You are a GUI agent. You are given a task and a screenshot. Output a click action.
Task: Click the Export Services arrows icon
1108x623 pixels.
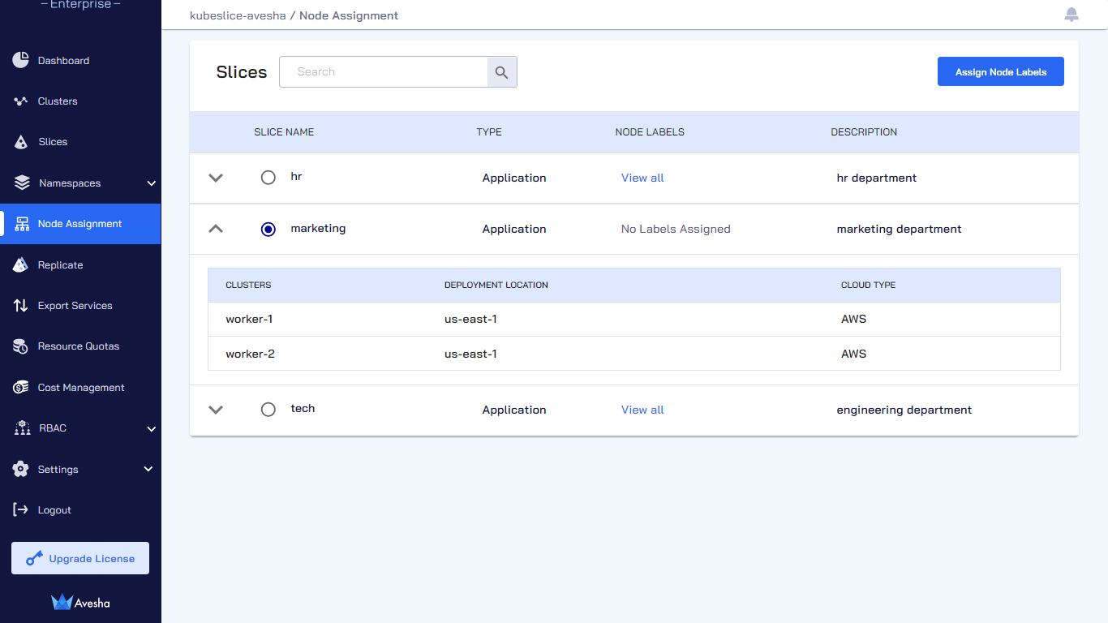click(21, 306)
